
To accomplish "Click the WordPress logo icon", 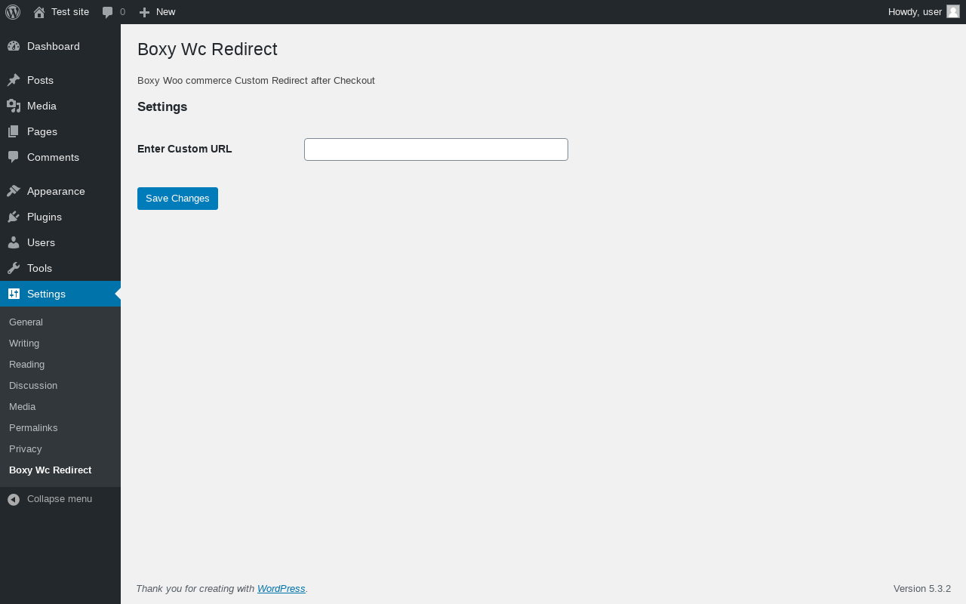I will click(x=13, y=12).
